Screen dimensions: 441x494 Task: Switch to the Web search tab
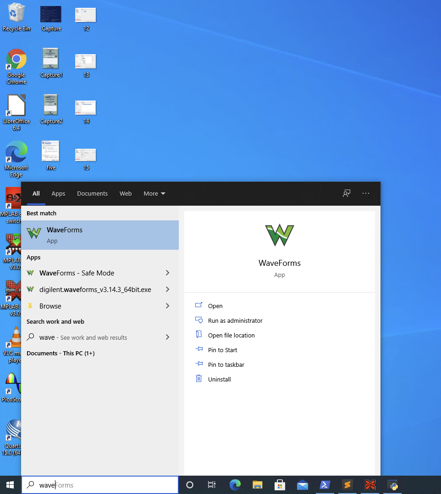tap(126, 193)
